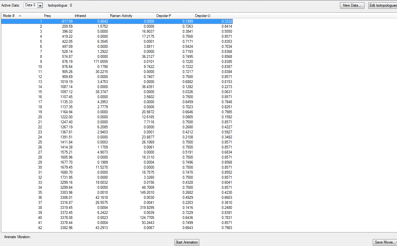Click Depolar-U value 0.3332
This screenshot has width=397, height=246.
pyautogui.click(x=227, y=21)
